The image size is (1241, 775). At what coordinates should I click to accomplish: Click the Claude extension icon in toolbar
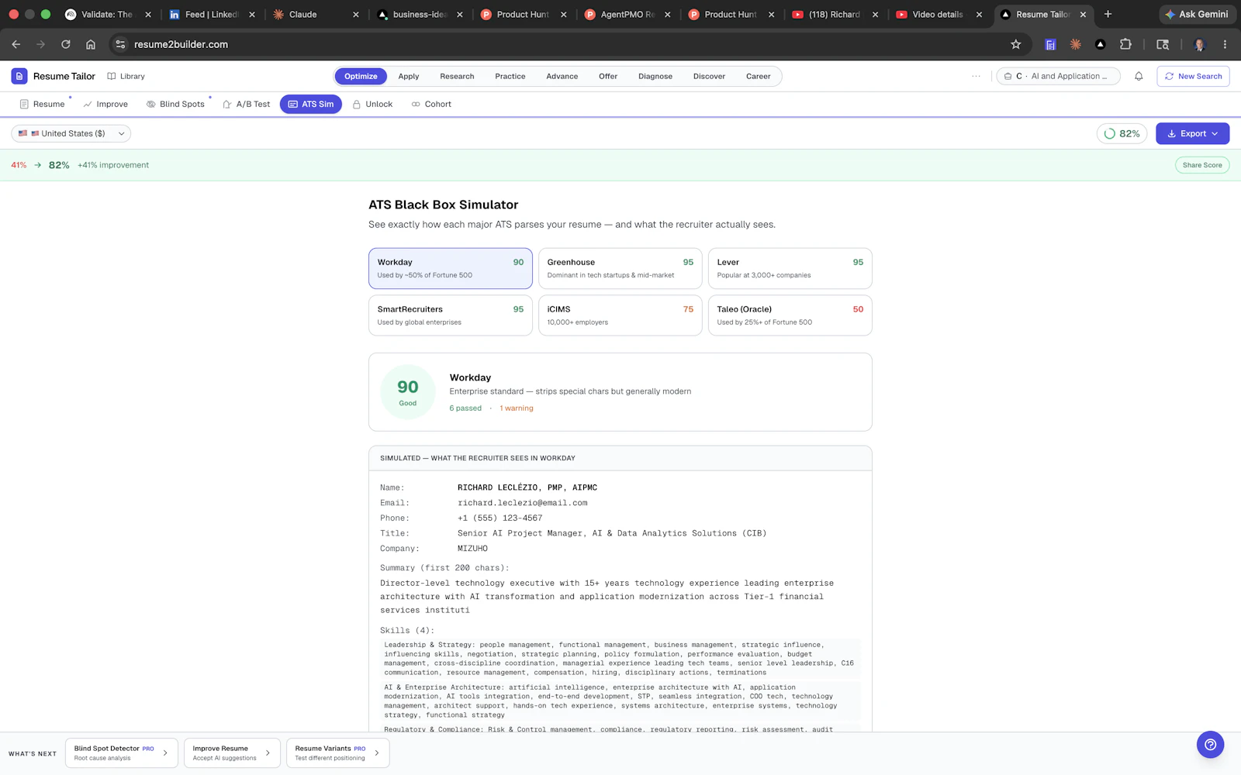click(1075, 44)
